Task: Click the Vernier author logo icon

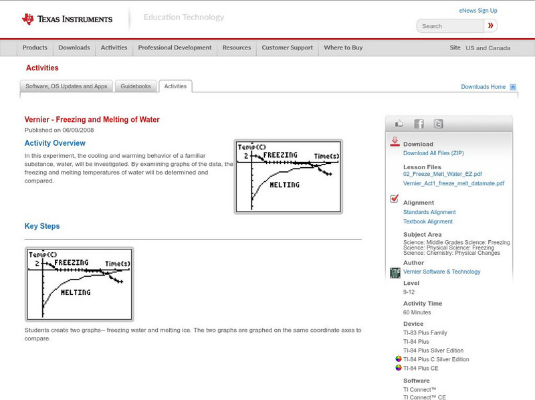Action: 395,272
